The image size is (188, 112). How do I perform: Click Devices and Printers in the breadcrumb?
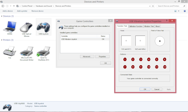click(x=63, y=6)
